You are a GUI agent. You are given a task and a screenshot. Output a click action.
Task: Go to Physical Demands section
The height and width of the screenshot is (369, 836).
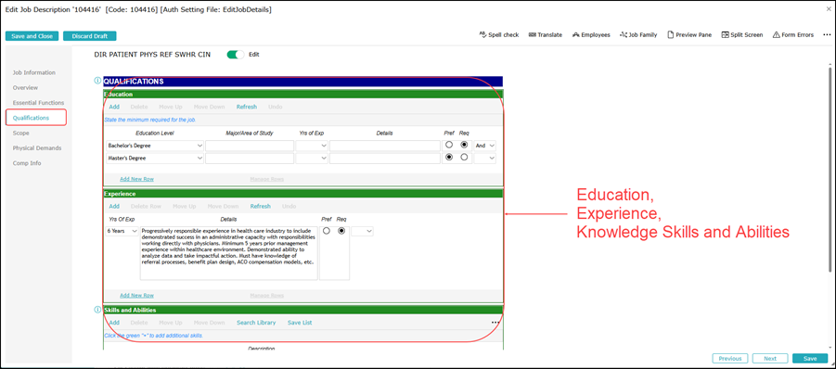coord(37,148)
